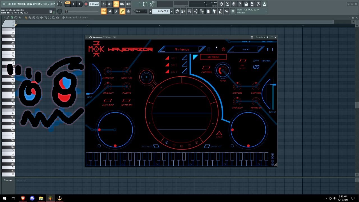359x202 pixels.
Task: Click the tempo tapper icon
Action: pos(220,11)
